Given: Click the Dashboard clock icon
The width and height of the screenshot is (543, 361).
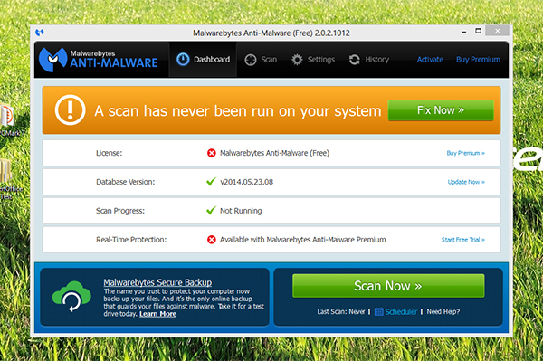Looking at the screenshot, I should [x=183, y=60].
